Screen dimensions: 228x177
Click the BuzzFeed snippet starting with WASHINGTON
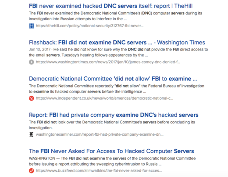pos(112,161)
